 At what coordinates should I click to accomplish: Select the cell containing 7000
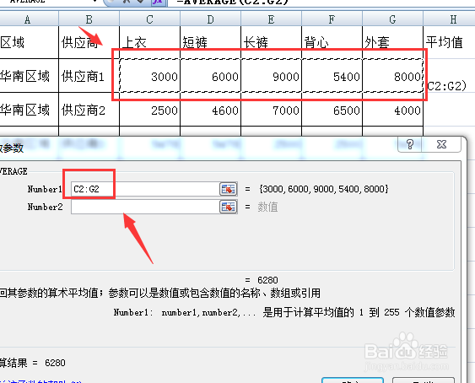[x=271, y=110]
